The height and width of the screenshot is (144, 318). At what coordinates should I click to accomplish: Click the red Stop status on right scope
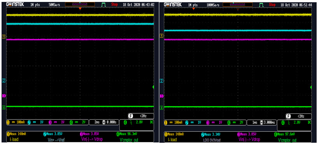tap(272, 4)
